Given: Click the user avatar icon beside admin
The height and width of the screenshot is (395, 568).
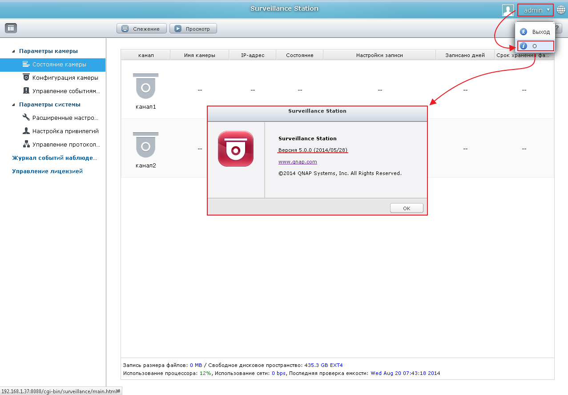Looking at the screenshot, I should coord(508,10).
